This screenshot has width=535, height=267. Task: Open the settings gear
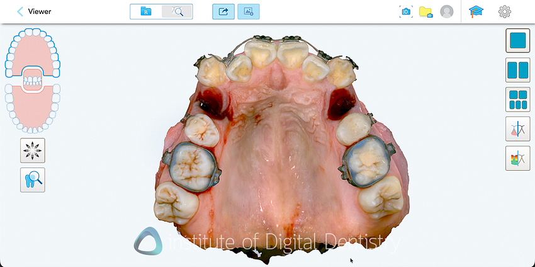[x=505, y=11]
